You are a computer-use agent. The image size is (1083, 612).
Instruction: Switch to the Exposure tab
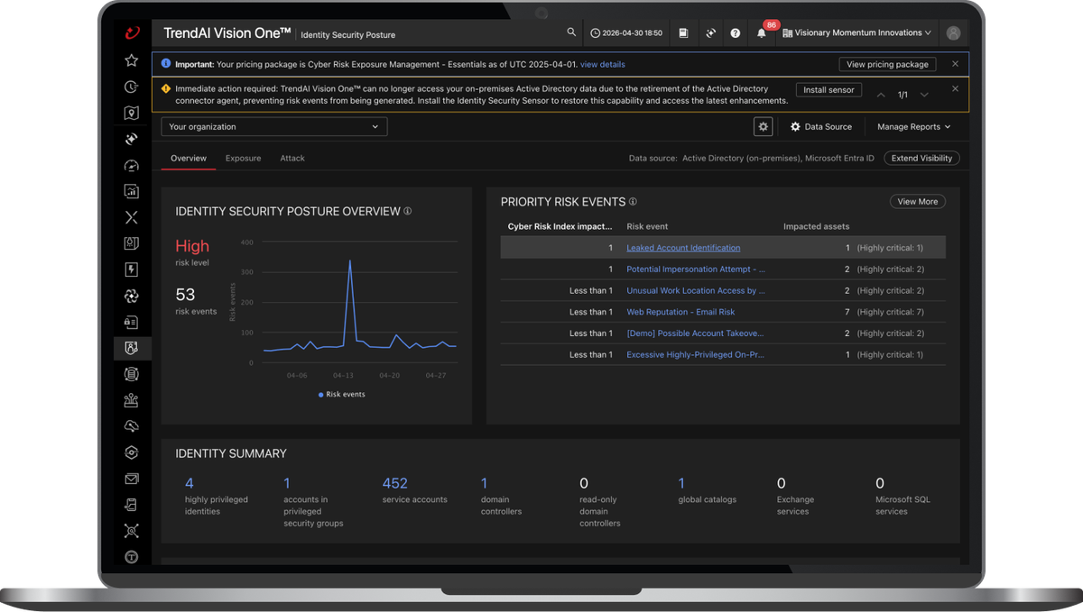[x=243, y=159]
